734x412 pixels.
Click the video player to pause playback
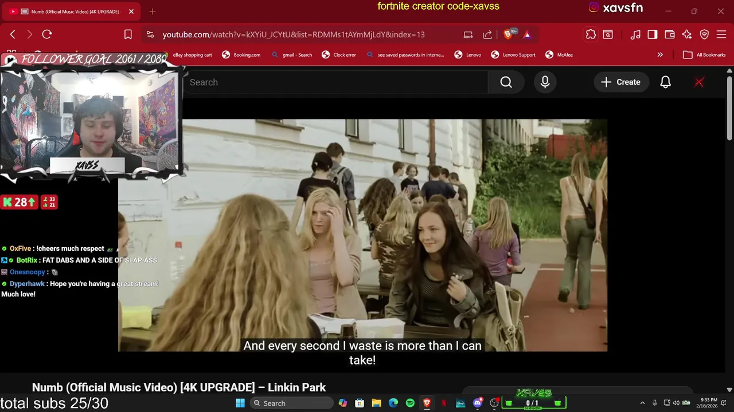(362, 235)
